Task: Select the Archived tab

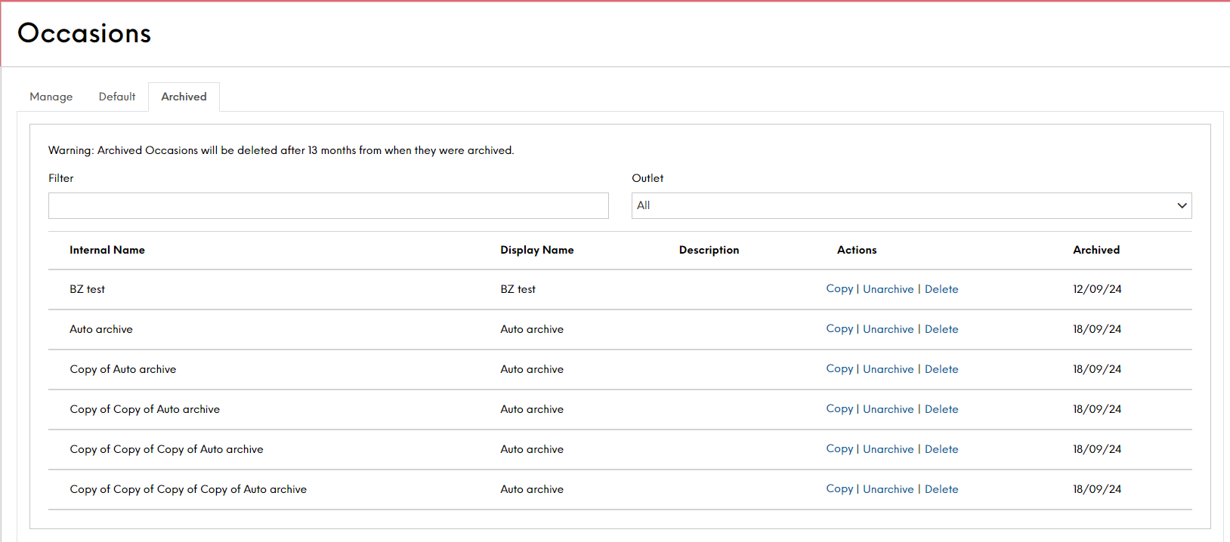Action: pyautogui.click(x=184, y=97)
